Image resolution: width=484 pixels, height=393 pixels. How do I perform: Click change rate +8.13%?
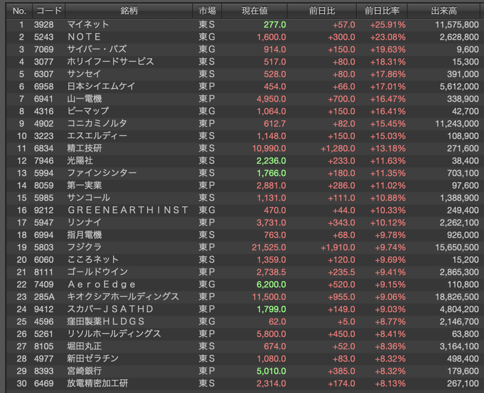pos(390,383)
